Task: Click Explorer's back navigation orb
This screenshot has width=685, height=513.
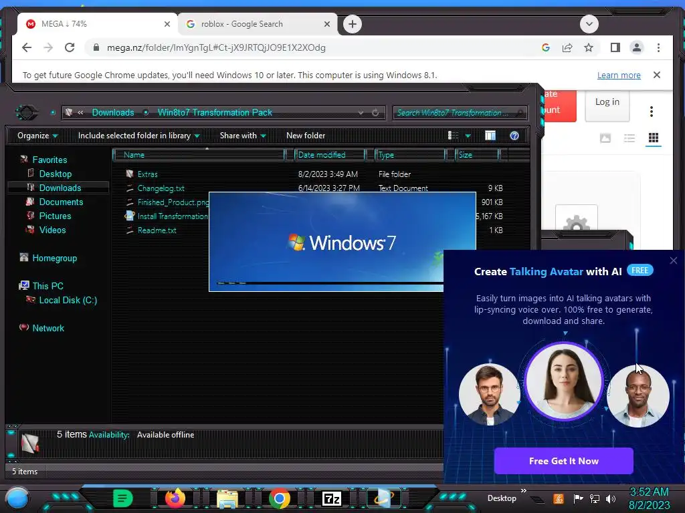Action: (27, 112)
